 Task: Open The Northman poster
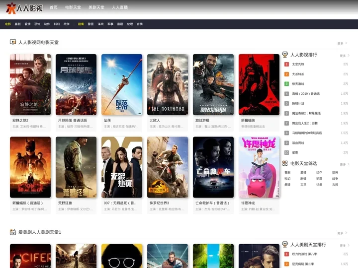[x=168, y=84]
